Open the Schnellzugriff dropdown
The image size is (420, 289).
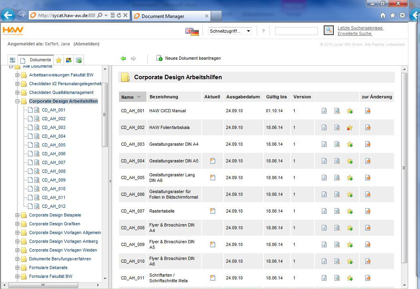[x=230, y=31]
